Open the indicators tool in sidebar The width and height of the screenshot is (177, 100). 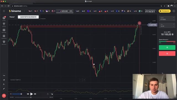click(4, 84)
